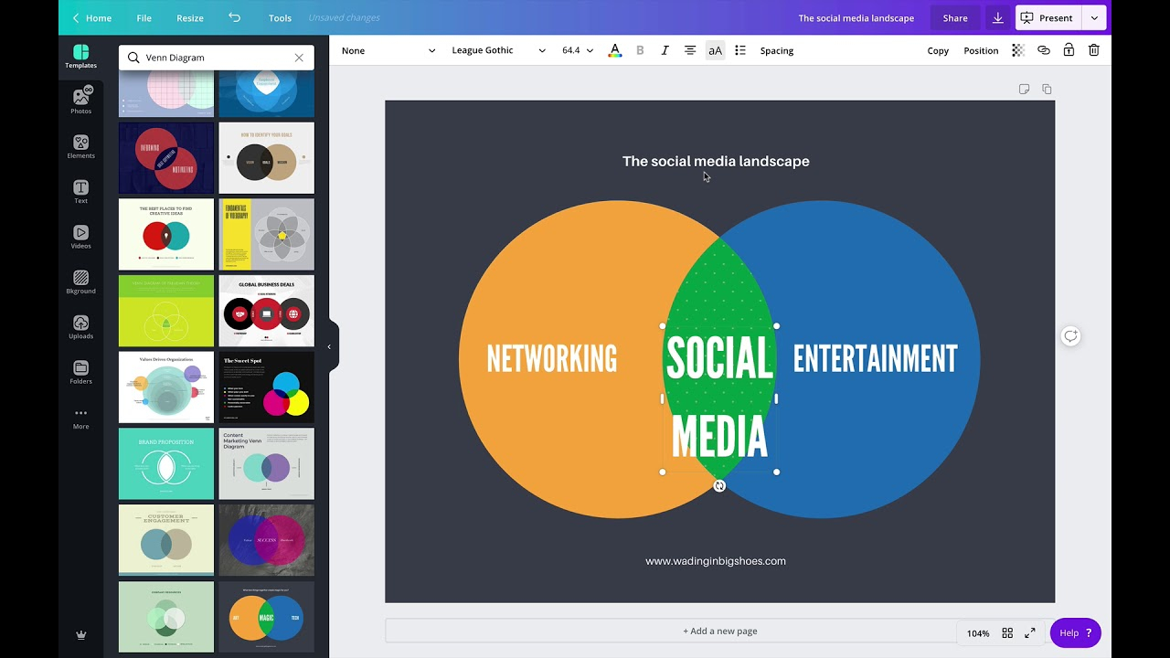
Task: Open the Photos sidebar tab
Action: click(80, 100)
